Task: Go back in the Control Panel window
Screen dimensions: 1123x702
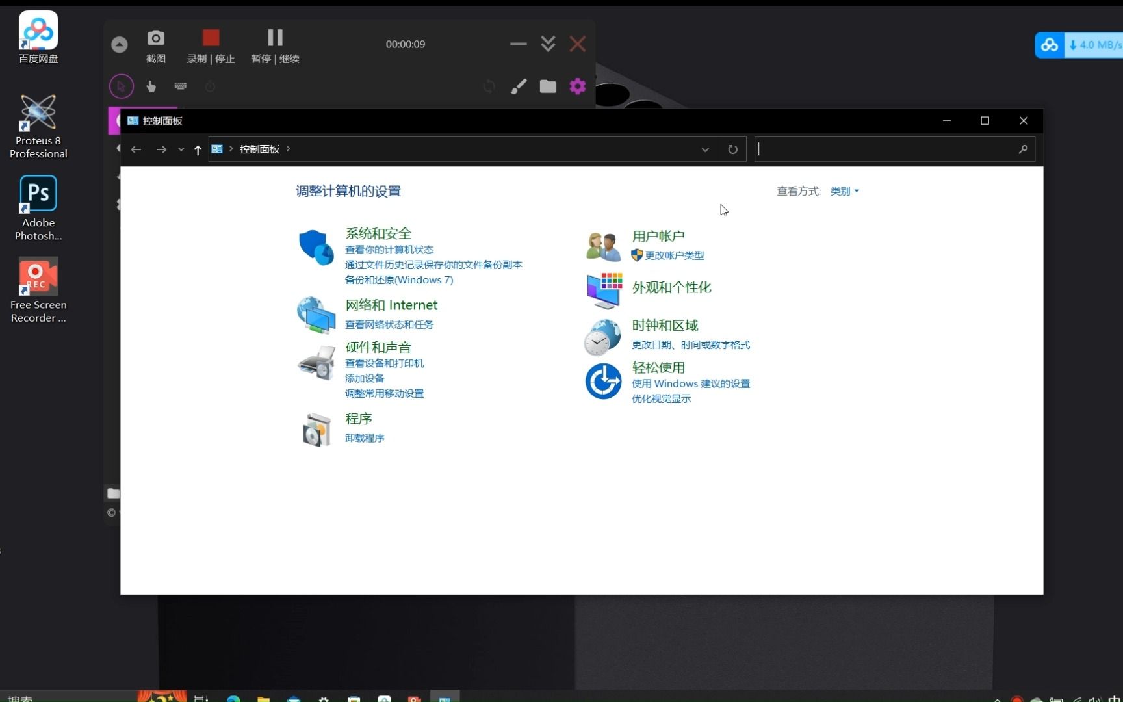Action: coord(136,149)
